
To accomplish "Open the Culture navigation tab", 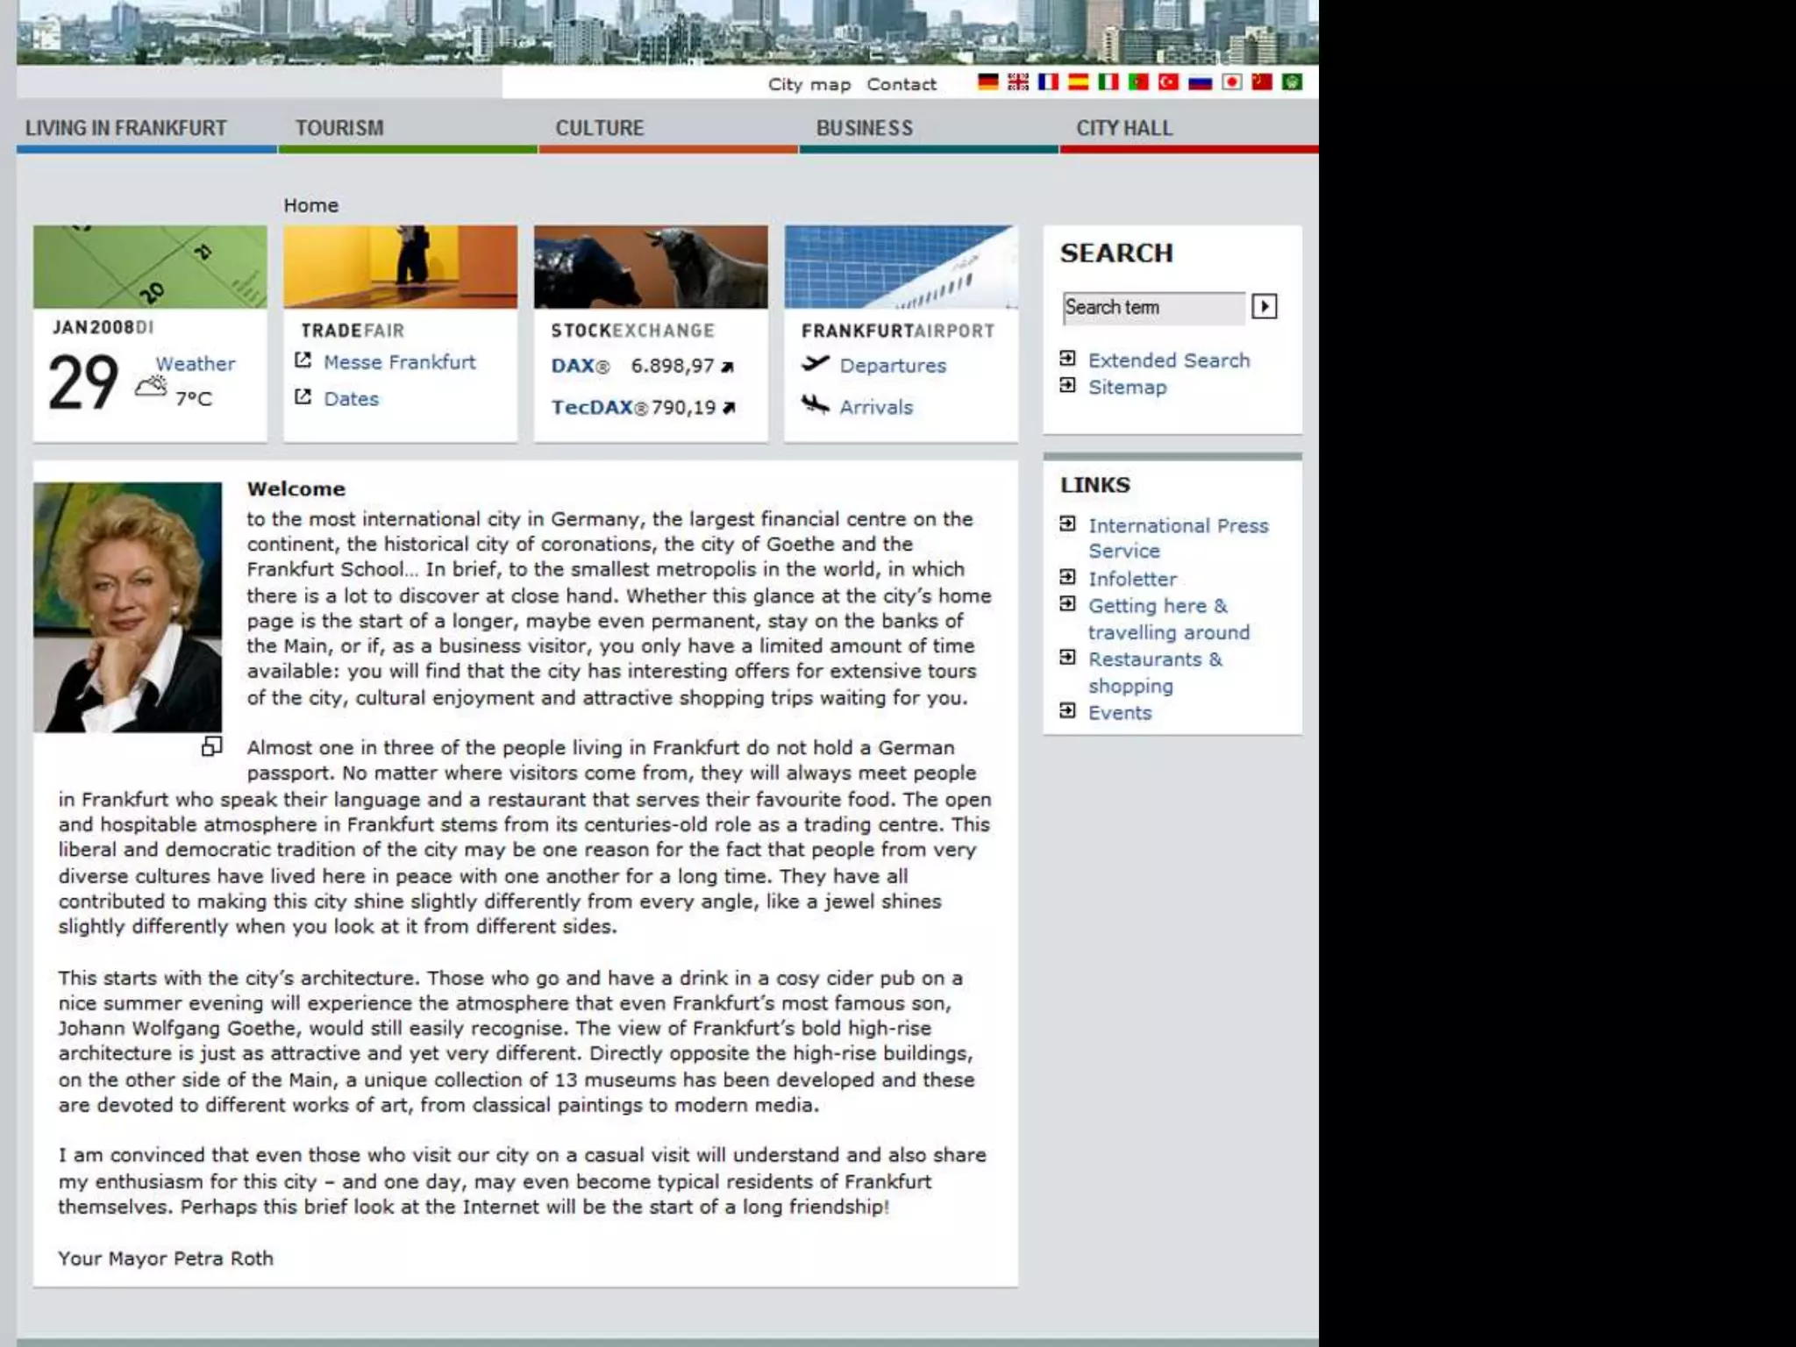I will [600, 128].
